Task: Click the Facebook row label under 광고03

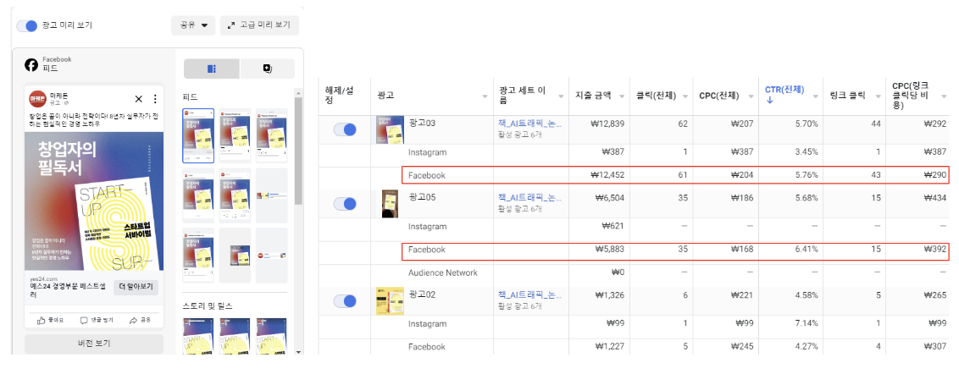Action: pyautogui.click(x=427, y=175)
